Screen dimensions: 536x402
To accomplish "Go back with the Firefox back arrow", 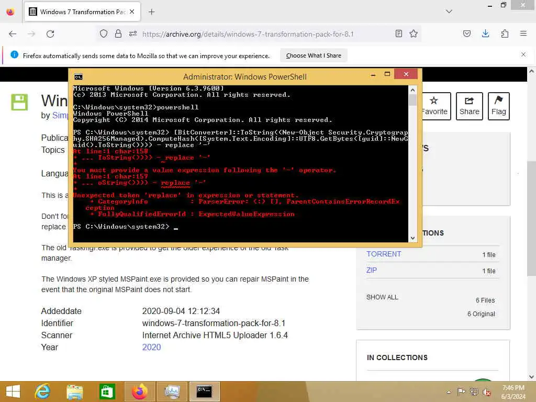I will (x=13, y=34).
